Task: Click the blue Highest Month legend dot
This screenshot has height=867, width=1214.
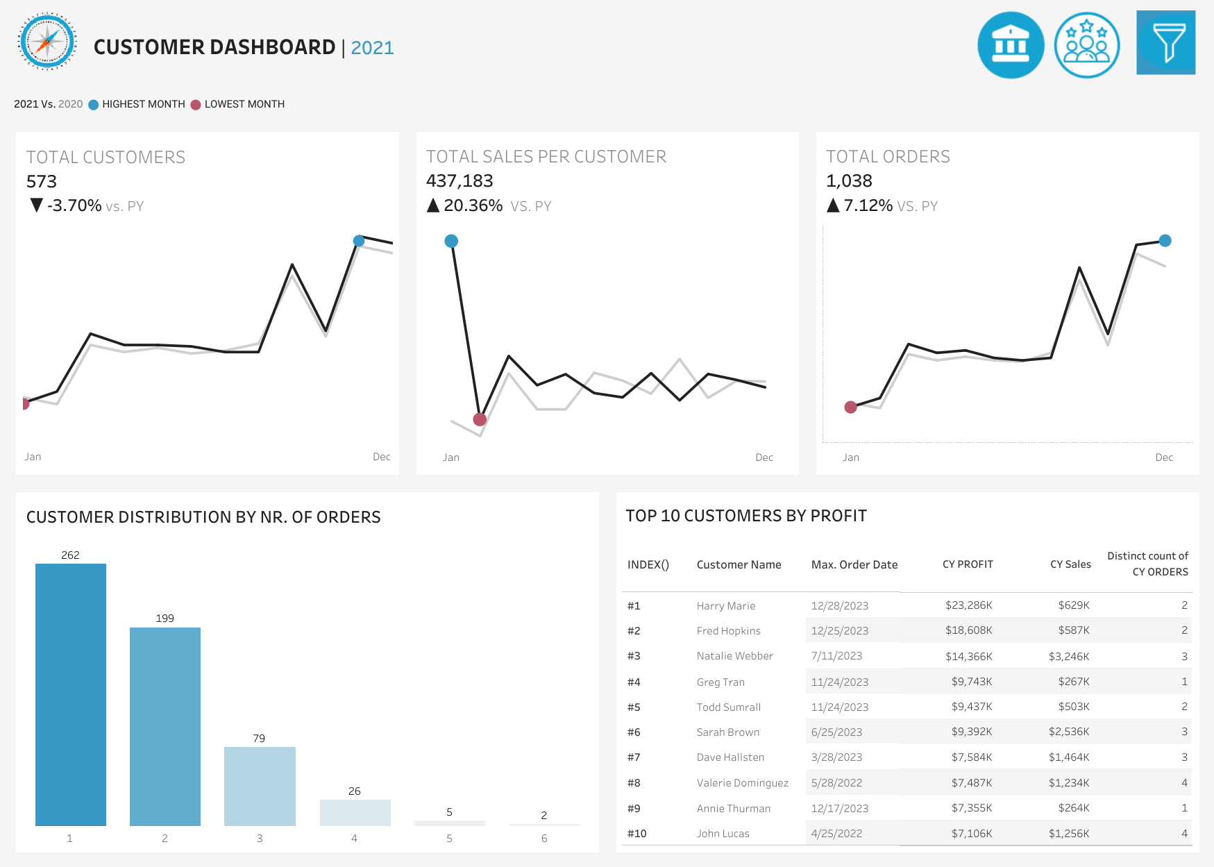Action: (x=94, y=105)
